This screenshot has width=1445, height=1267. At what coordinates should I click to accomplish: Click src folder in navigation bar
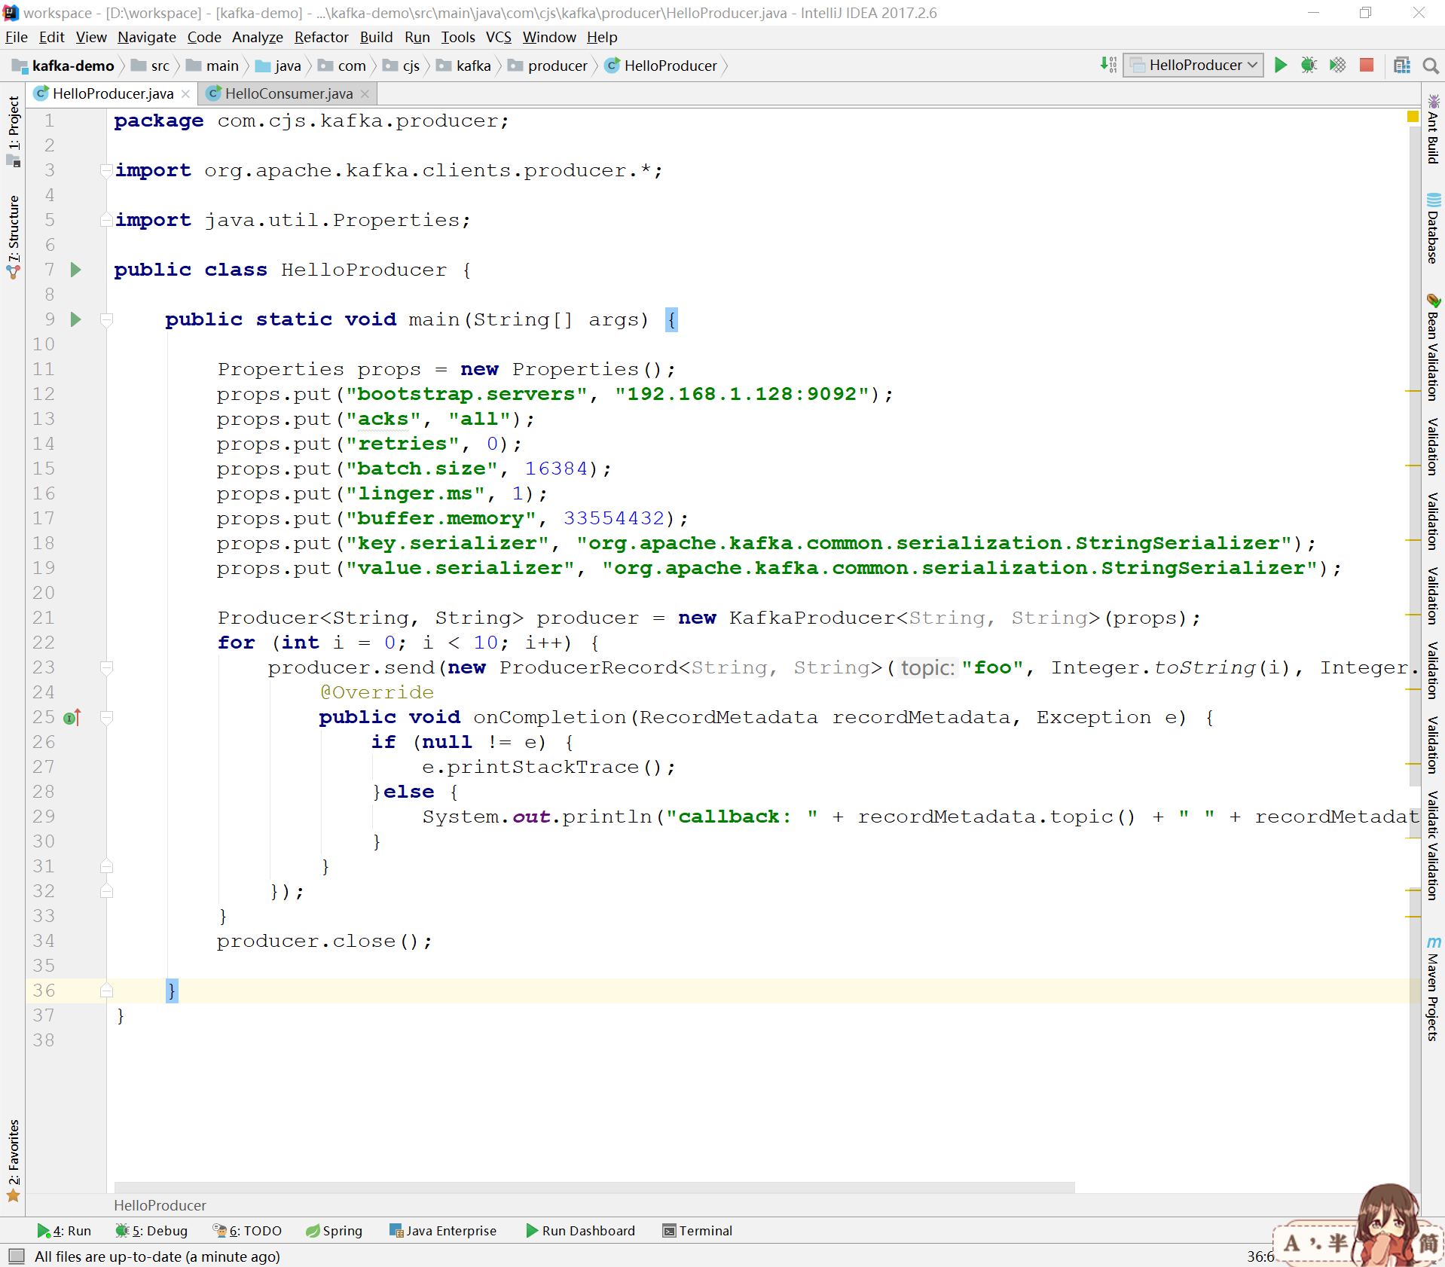[150, 66]
